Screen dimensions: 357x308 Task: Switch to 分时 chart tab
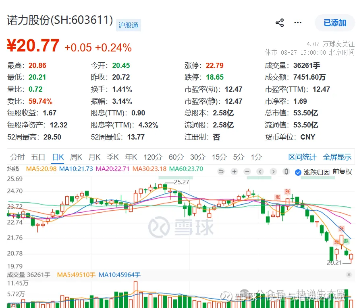pos(18,157)
